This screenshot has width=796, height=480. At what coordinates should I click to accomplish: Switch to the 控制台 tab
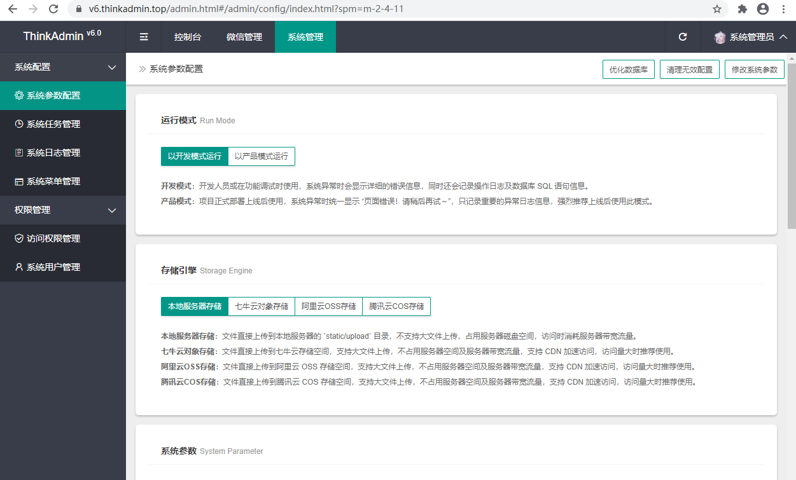[x=187, y=37]
